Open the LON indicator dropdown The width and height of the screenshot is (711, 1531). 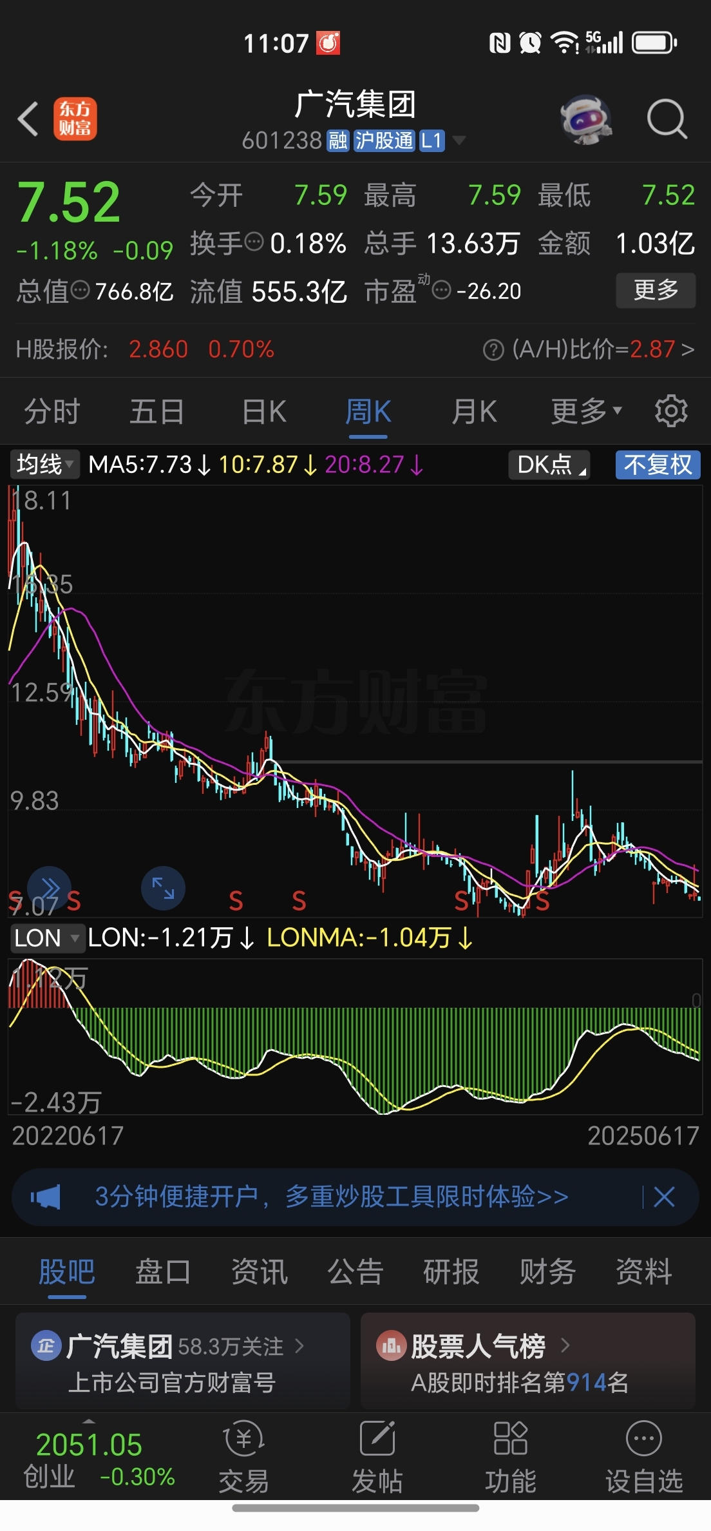tap(47, 938)
